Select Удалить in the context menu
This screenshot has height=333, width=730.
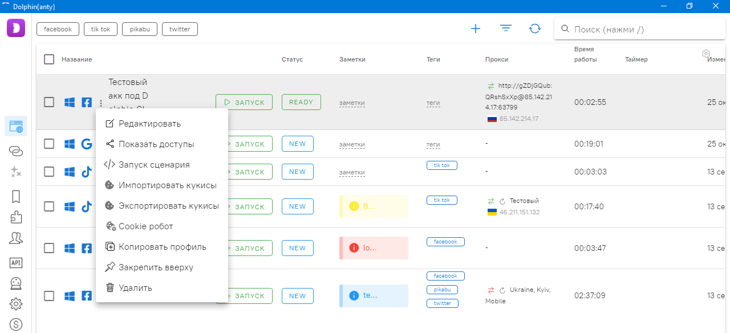point(135,288)
